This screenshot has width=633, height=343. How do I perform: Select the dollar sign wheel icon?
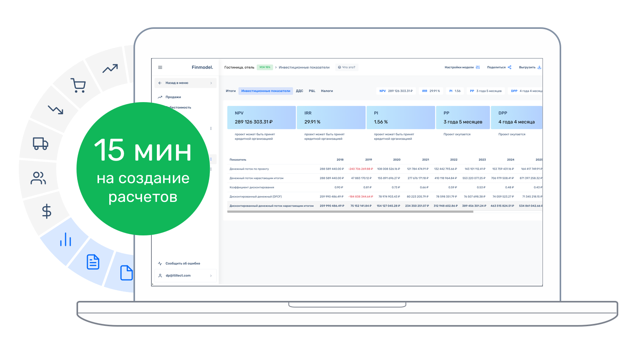tap(46, 211)
